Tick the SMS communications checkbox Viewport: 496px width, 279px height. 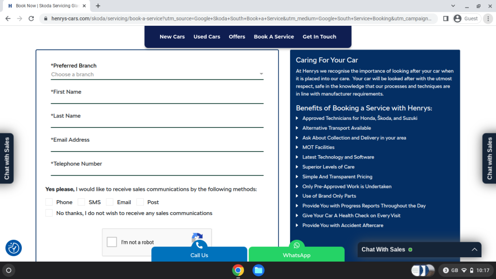pyautogui.click(x=82, y=202)
